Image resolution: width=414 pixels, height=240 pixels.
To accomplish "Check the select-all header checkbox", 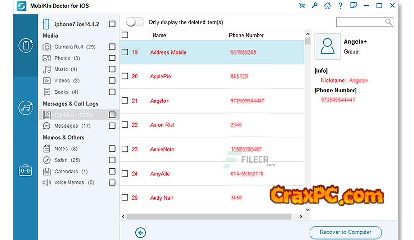I will (125, 35).
